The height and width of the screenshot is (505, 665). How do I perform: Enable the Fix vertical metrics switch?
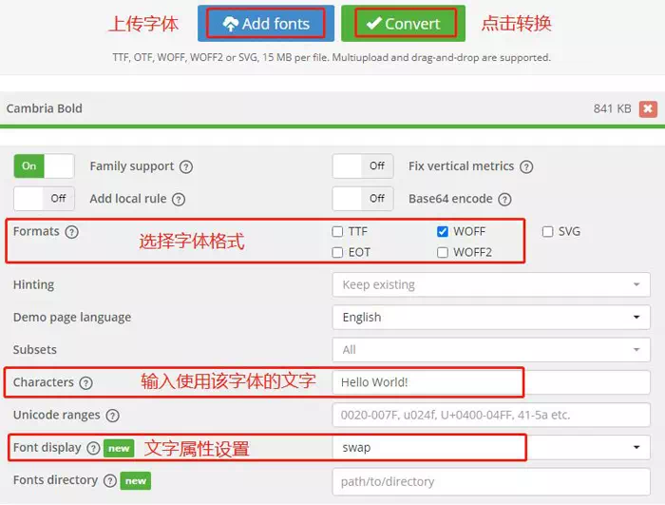[363, 166]
